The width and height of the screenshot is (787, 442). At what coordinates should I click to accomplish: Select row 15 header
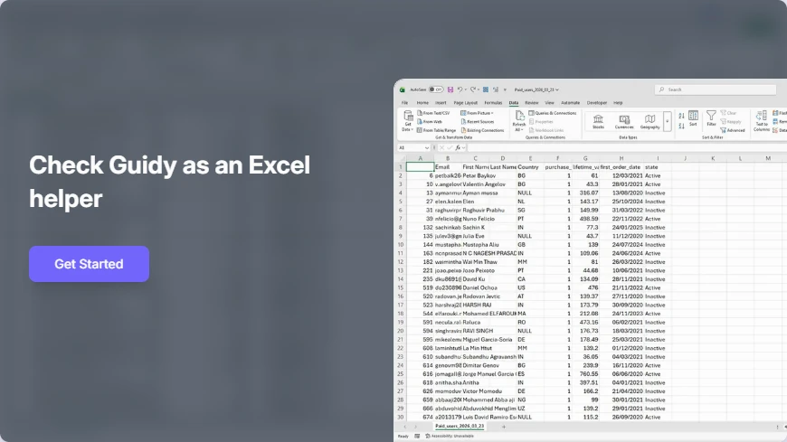pos(401,288)
